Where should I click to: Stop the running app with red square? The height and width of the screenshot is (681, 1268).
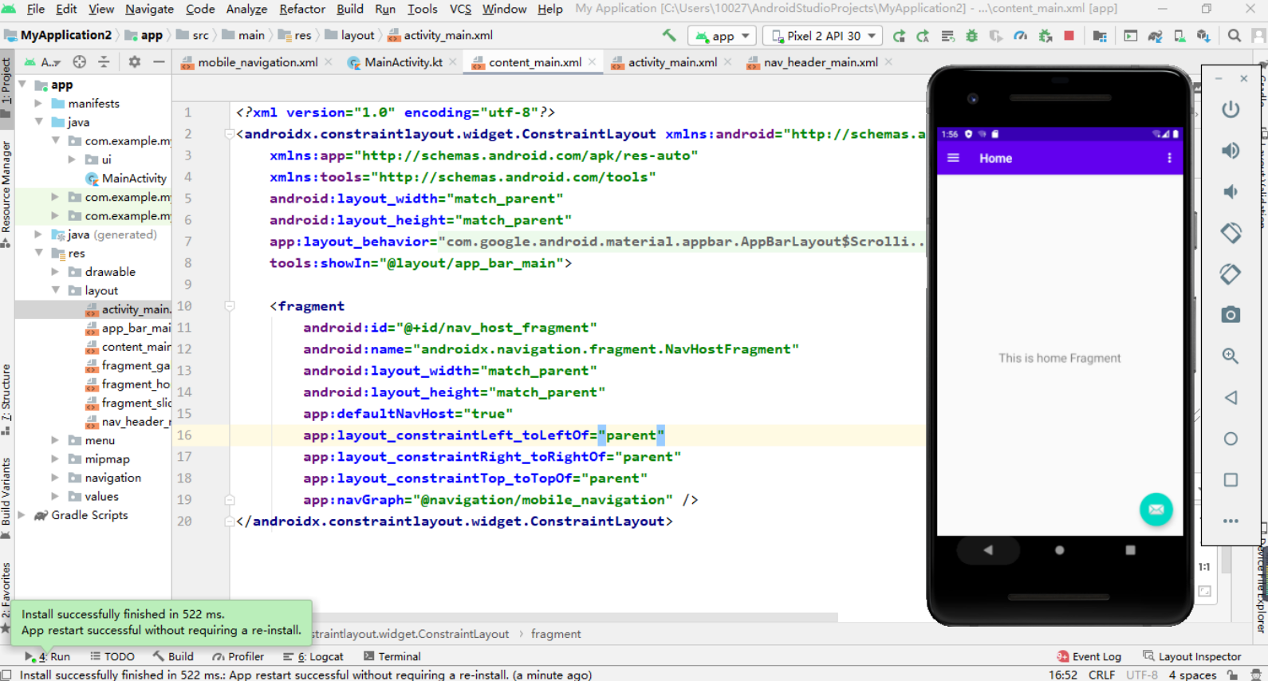point(1069,36)
